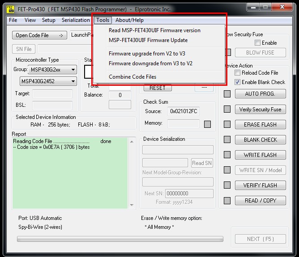Minimize the FET-Pro430 window

tap(253, 7)
